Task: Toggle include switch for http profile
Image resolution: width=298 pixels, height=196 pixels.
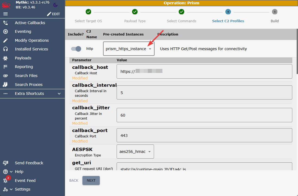Action: [x=76, y=49]
